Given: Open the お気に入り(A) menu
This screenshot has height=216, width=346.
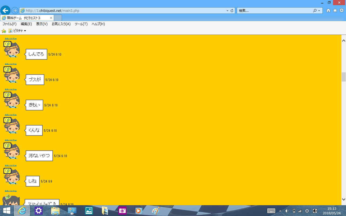Looking at the screenshot, I should coord(61,24).
